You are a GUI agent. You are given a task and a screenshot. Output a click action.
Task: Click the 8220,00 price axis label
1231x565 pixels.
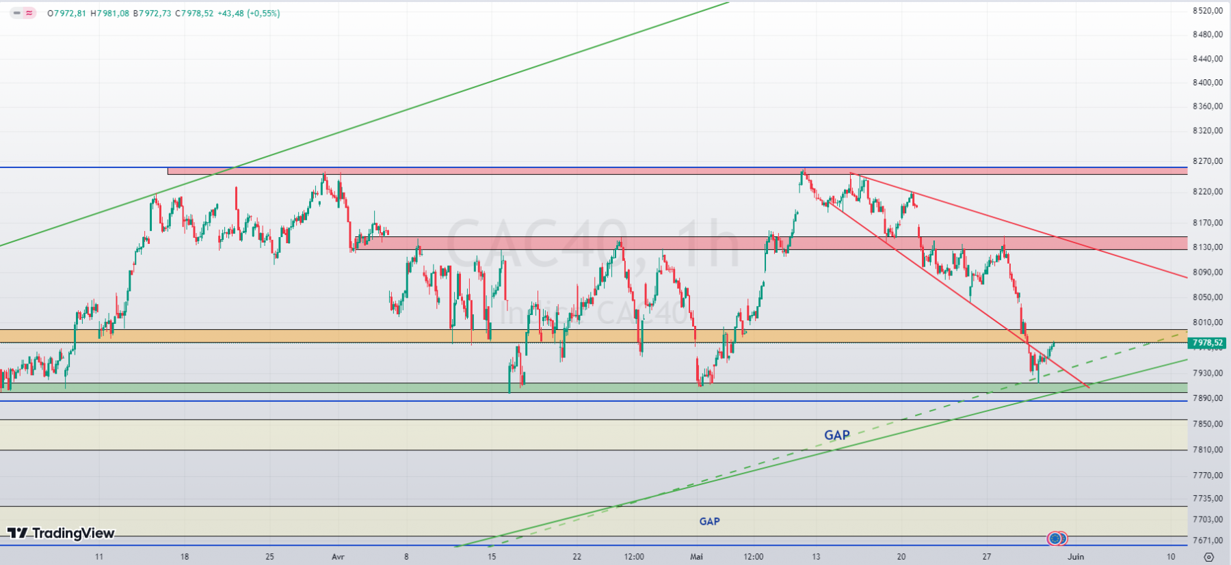(x=1208, y=192)
